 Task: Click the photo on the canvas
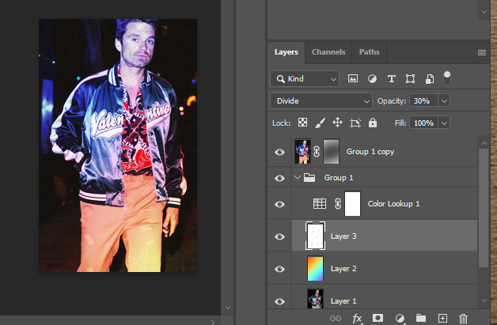(118, 145)
